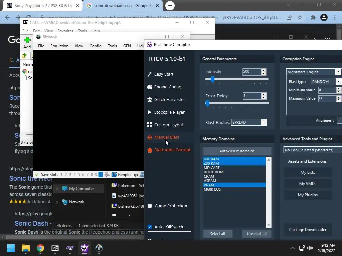The image size is (342, 256).
Task: Click Intensity value field 500
Action: click(251, 72)
